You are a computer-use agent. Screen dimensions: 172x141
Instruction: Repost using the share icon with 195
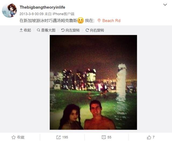(59, 137)
